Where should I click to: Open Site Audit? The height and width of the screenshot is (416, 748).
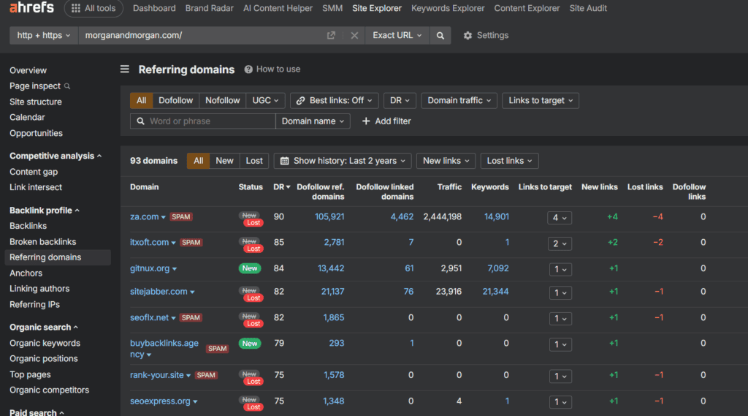588,8
